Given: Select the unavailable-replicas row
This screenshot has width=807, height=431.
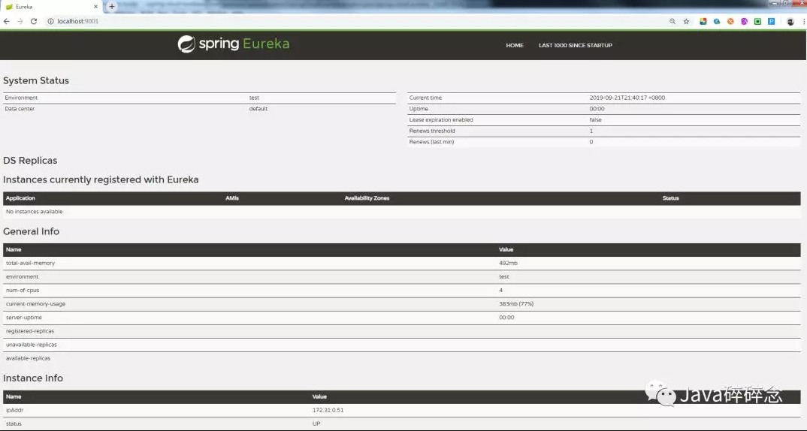Looking at the screenshot, I should pyautogui.click(x=402, y=345).
